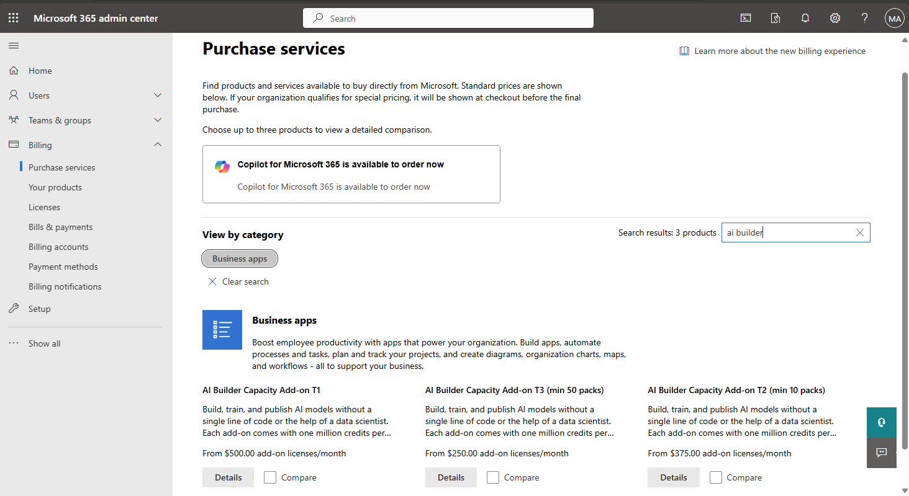Click the Home house icon in sidebar
Screen dimensions: 909x496
point(14,71)
